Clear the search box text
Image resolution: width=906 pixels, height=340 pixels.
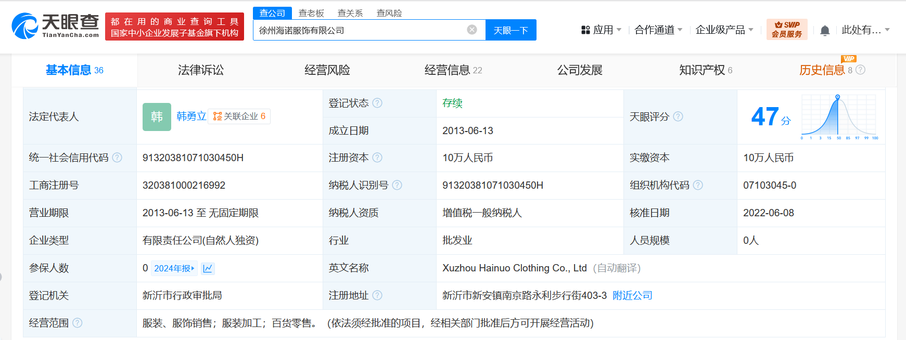(472, 30)
